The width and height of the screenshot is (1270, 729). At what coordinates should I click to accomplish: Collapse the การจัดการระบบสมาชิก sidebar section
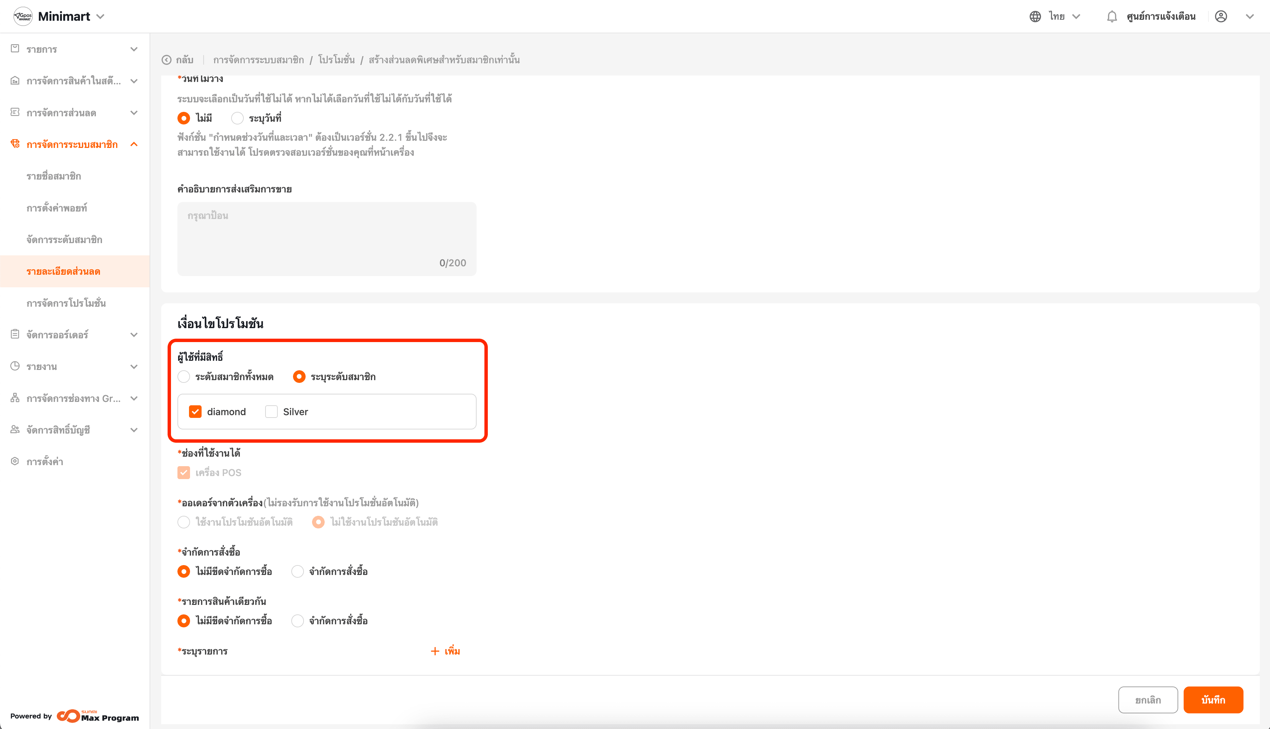pyautogui.click(x=134, y=144)
